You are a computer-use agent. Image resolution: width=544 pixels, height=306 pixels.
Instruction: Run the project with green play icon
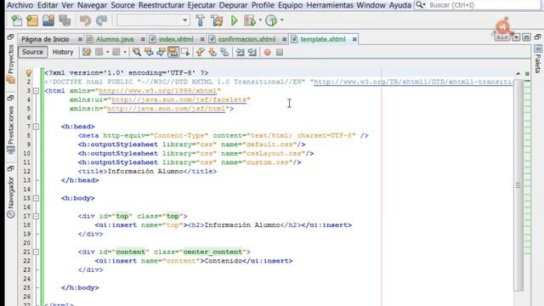[x=235, y=20]
